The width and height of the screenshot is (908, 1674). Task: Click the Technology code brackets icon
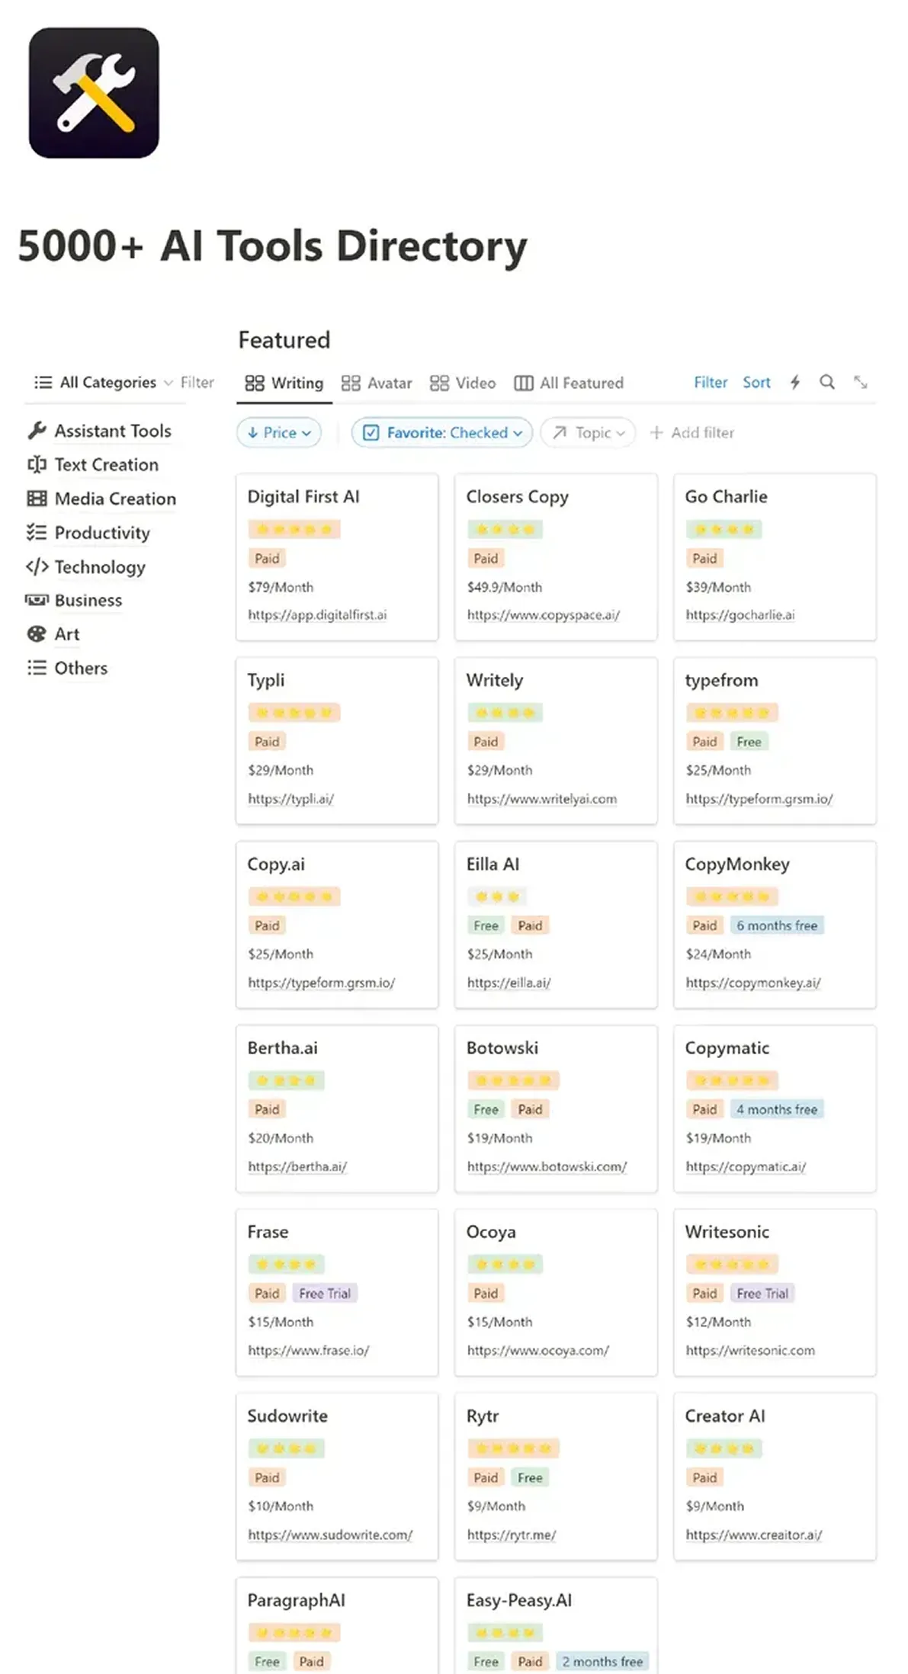37,566
